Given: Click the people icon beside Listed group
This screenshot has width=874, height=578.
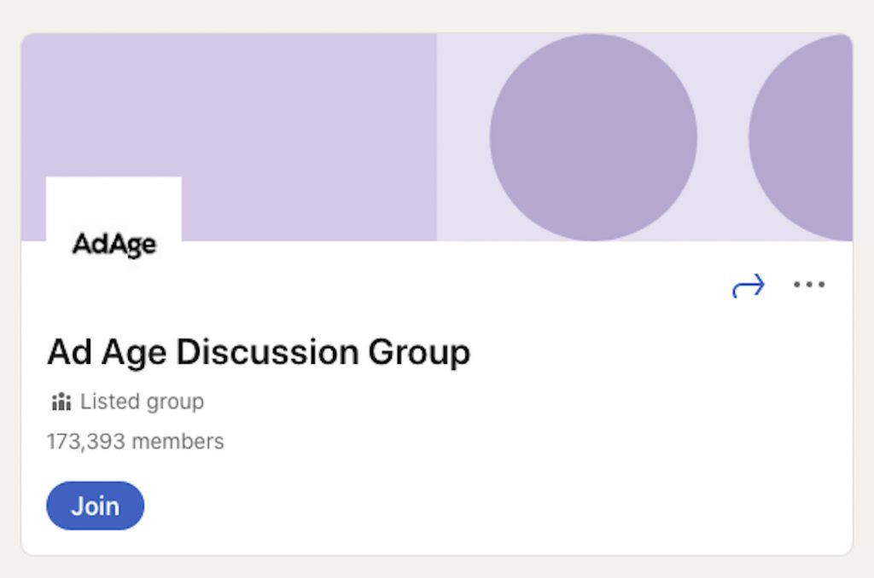Looking at the screenshot, I should pos(61,402).
